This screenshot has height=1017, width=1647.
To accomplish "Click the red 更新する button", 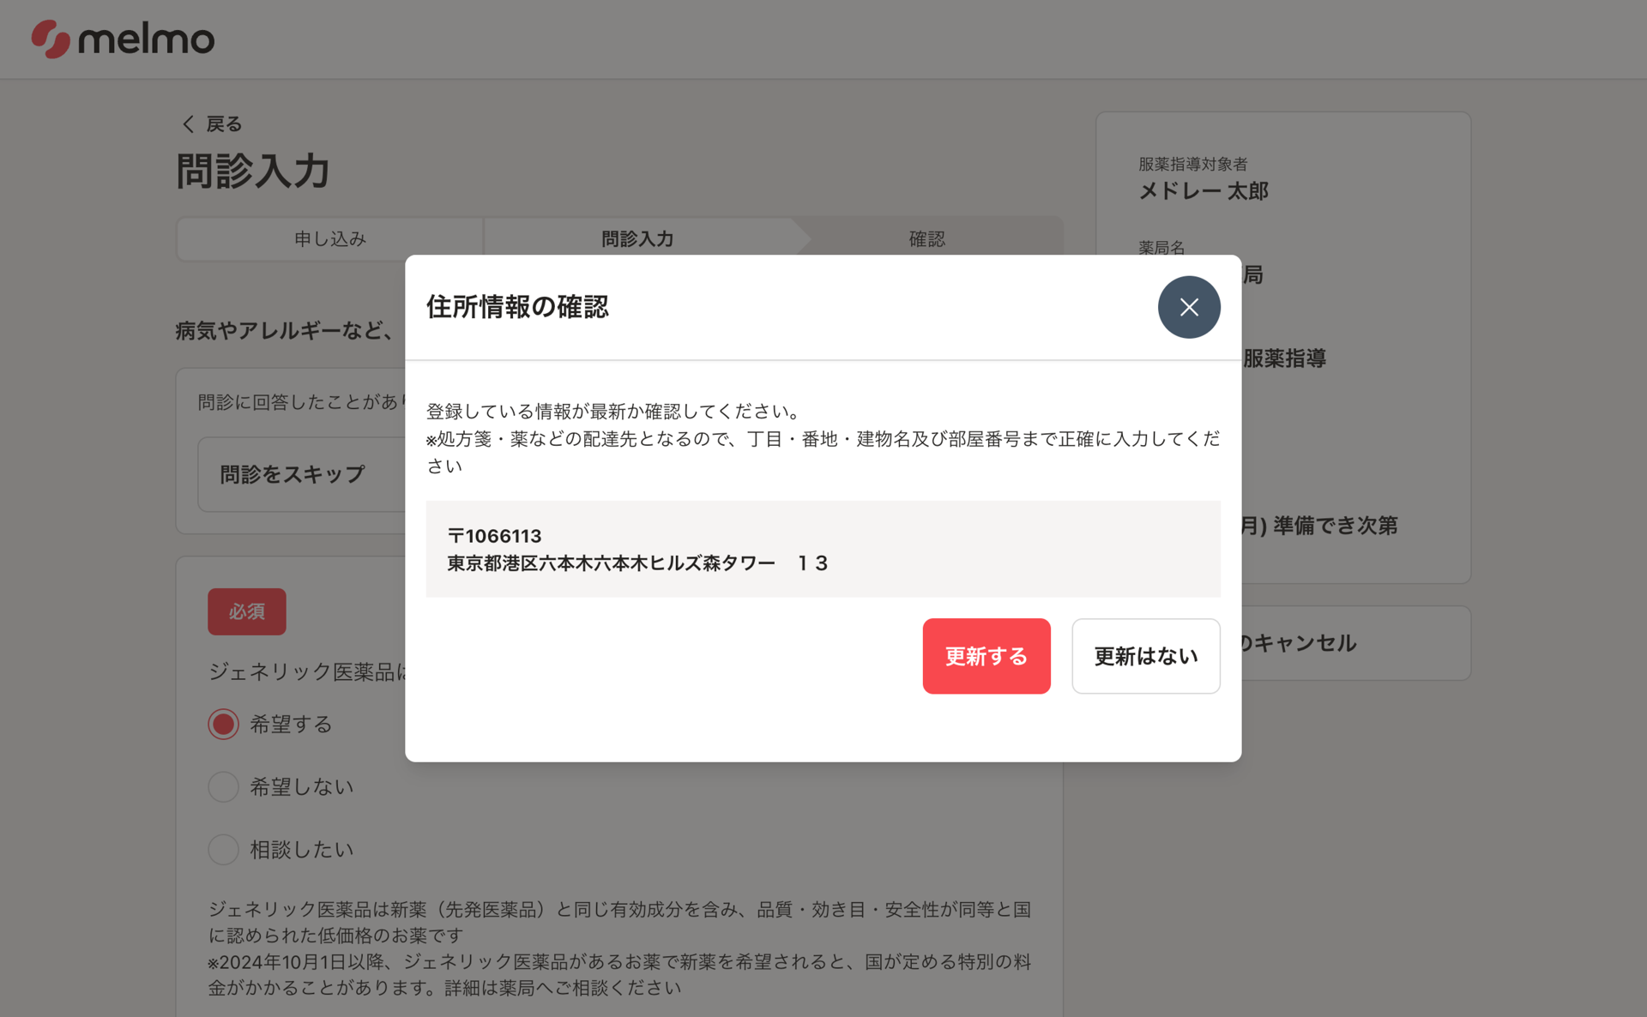I will (x=986, y=656).
